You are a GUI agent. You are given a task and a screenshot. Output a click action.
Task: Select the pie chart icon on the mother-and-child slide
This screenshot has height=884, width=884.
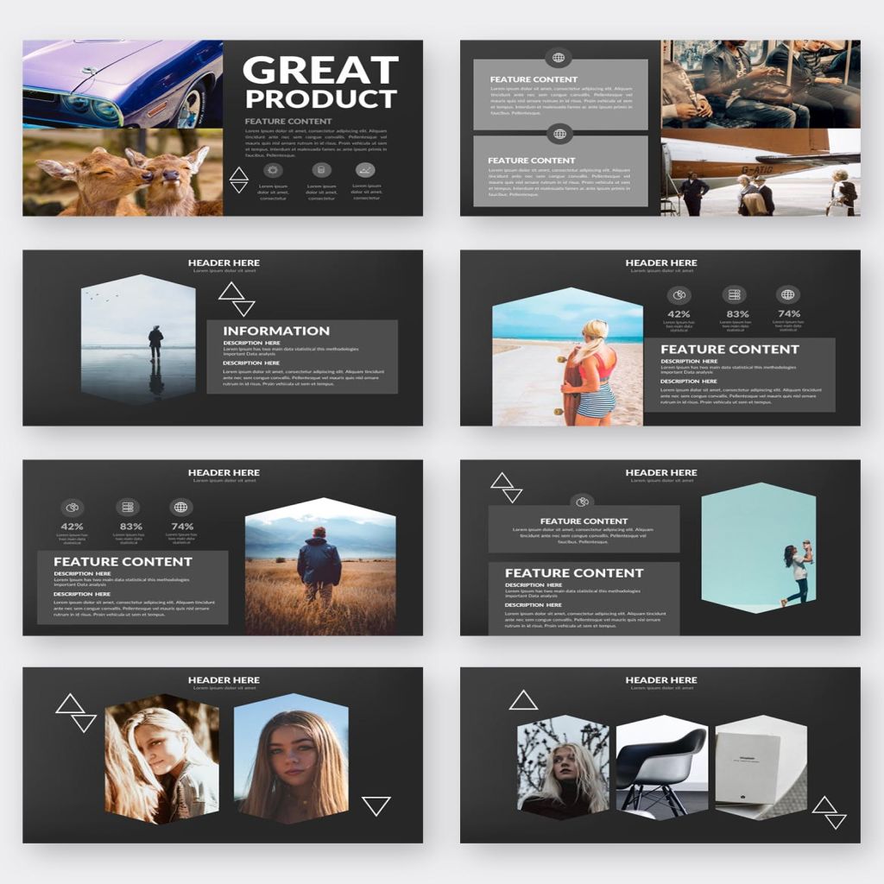click(x=583, y=502)
